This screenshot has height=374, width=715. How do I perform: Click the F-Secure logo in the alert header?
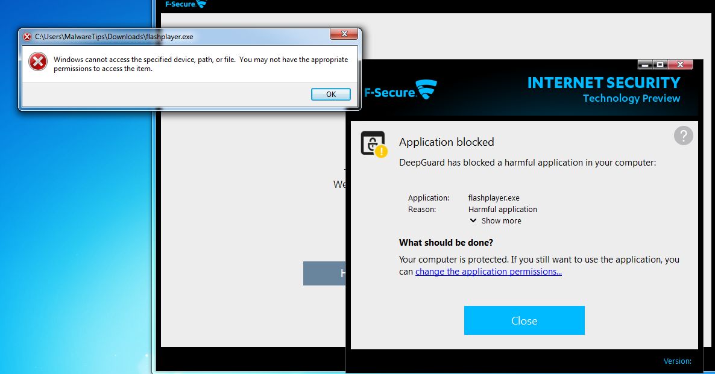400,90
